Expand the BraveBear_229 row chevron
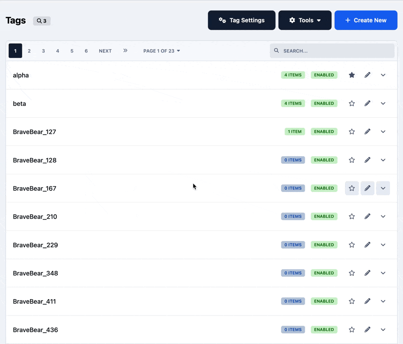Viewport: 403px width, 344px height. 383,245
